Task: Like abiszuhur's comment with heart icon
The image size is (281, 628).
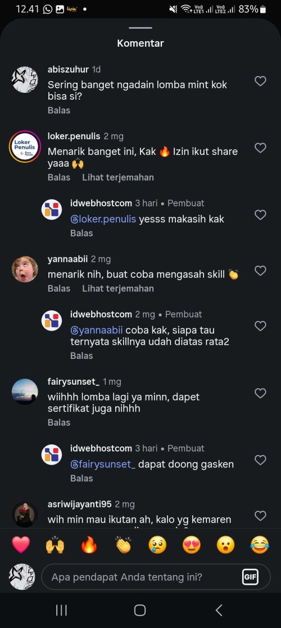Action: click(260, 81)
